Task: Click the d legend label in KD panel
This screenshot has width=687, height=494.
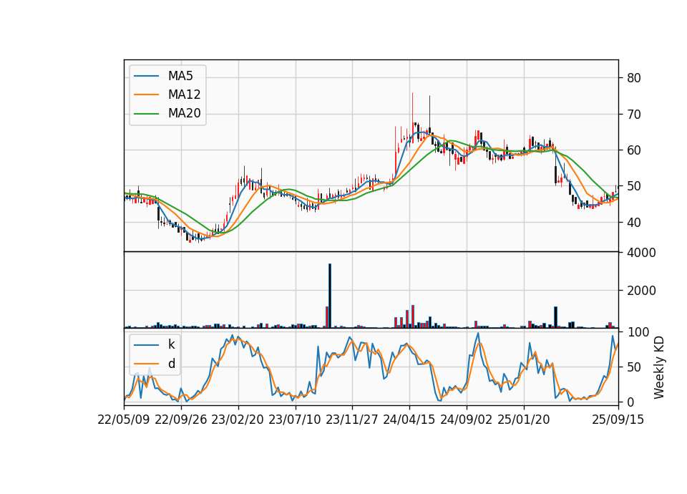Action: pyautogui.click(x=172, y=364)
